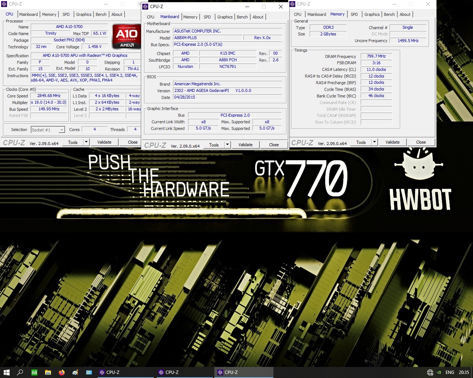This screenshot has height=378, width=473.
Task: Open the Socket #1 selection combo box
Action: (x=48, y=130)
